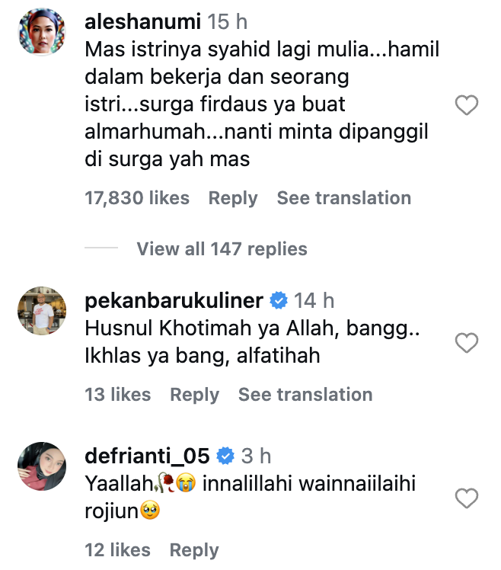
Task: See translation of aleshanumi's comment
Action: tap(343, 198)
